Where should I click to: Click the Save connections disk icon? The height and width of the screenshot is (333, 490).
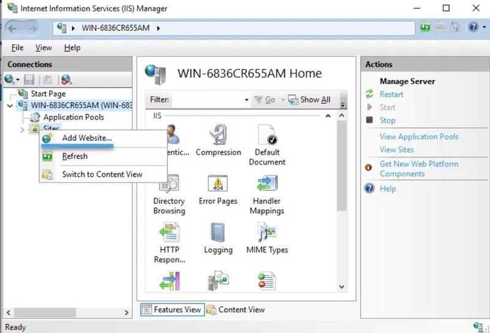pyautogui.click(x=29, y=80)
